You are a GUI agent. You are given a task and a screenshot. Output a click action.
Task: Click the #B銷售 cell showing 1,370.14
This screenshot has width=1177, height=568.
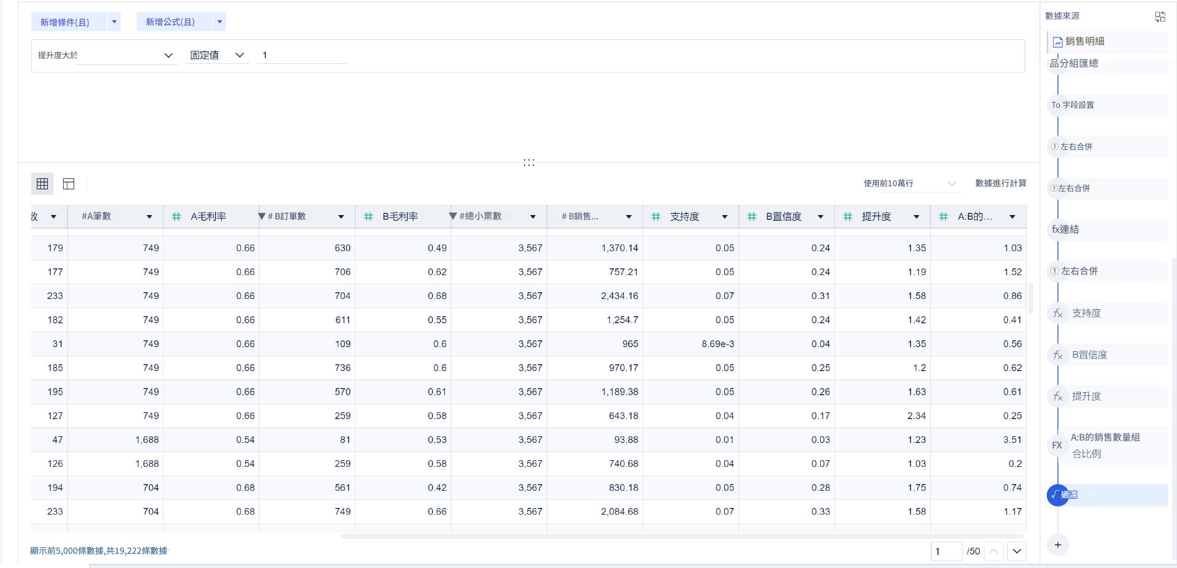pos(595,248)
